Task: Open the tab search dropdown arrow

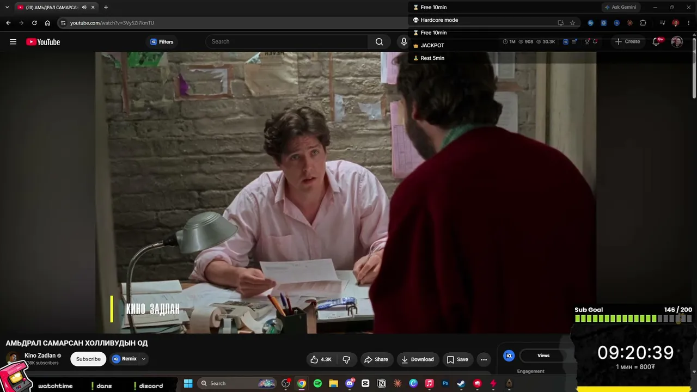Action: [7, 7]
